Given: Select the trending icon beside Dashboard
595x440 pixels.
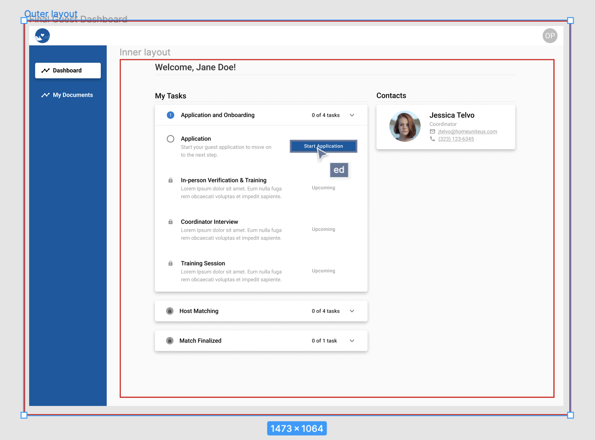Looking at the screenshot, I should [x=45, y=70].
